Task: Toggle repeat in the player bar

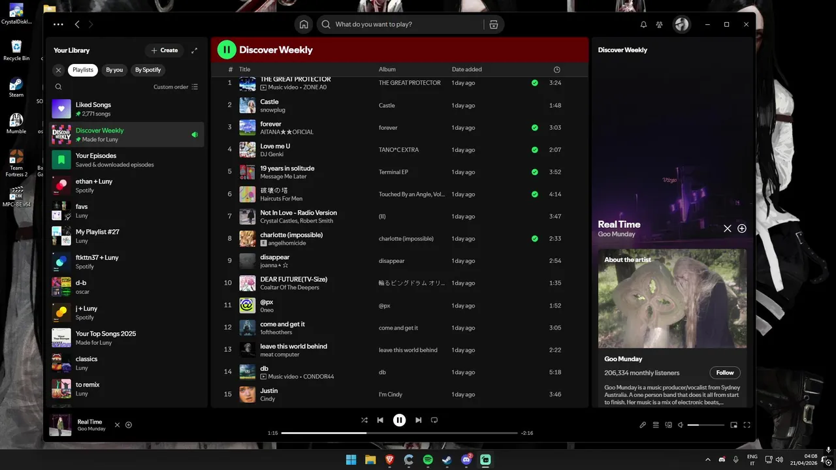Action: pyautogui.click(x=434, y=420)
